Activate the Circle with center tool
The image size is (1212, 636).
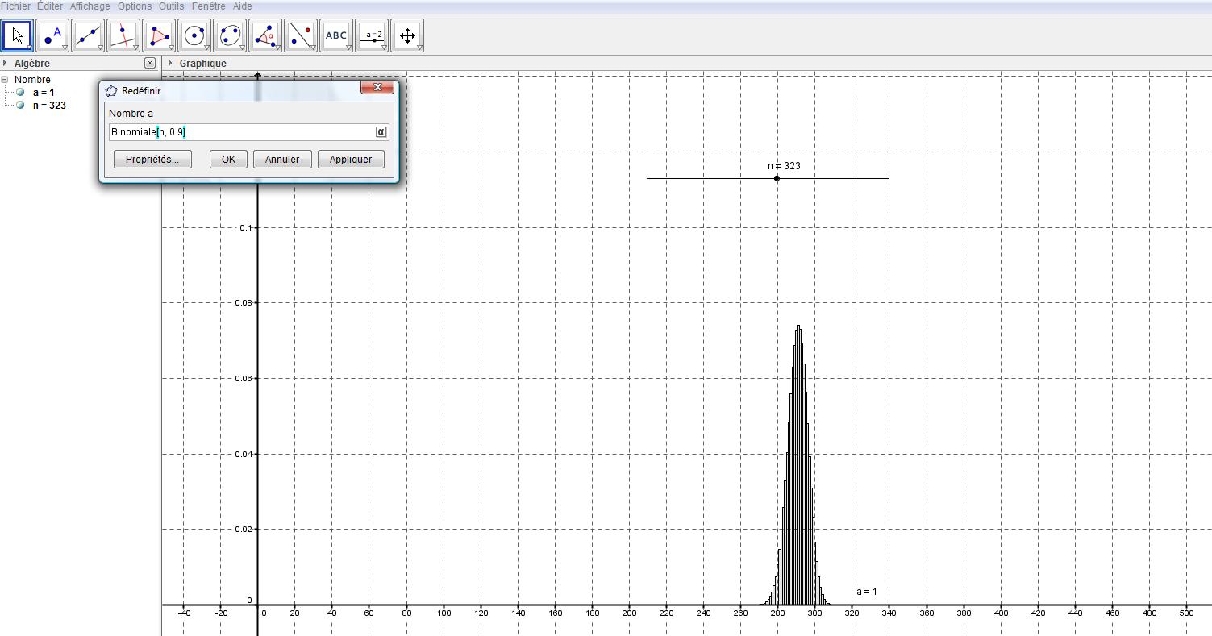pyautogui.click(x=194, y=35)
